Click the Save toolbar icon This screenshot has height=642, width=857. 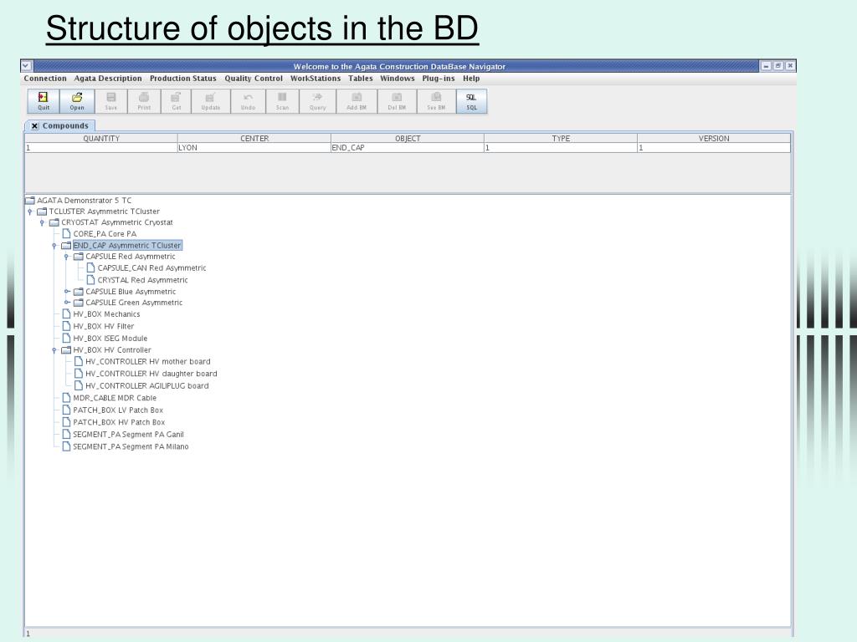click(x=111, y=101)
